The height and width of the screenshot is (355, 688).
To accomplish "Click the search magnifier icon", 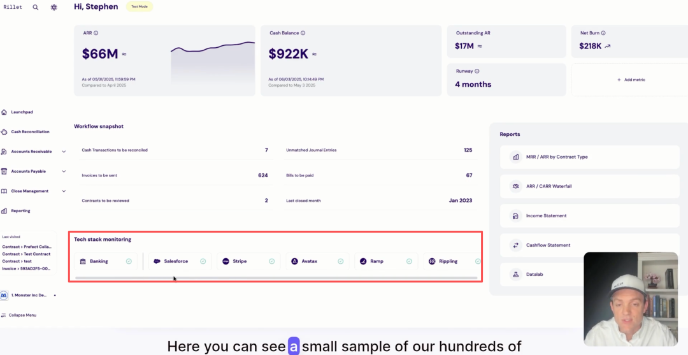I will 36,7.
